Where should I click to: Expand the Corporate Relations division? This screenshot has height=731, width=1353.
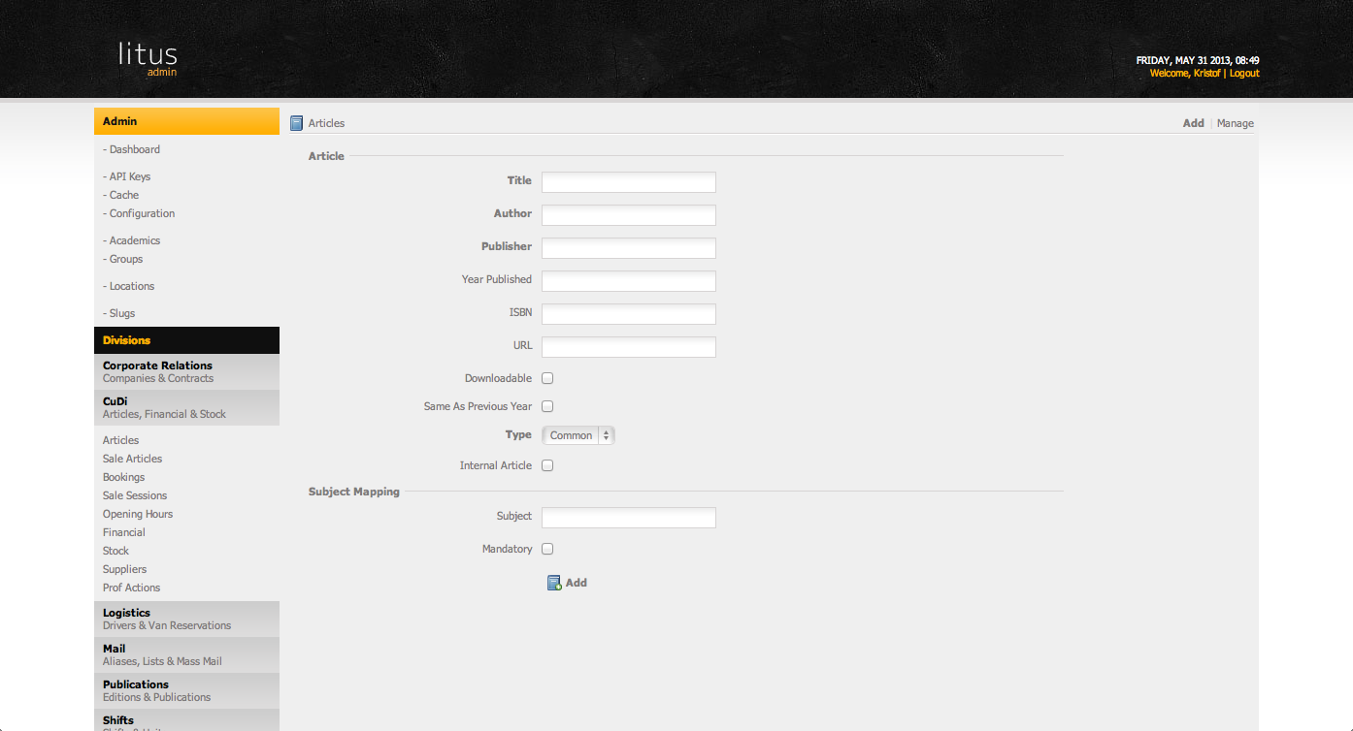click(x=186, y=371)
